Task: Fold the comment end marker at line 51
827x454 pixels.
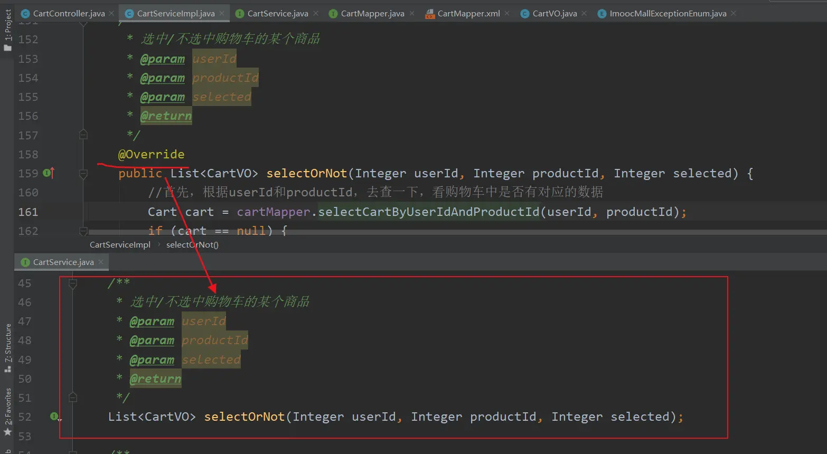Action: pyautogui.click(x=73, y=397)
